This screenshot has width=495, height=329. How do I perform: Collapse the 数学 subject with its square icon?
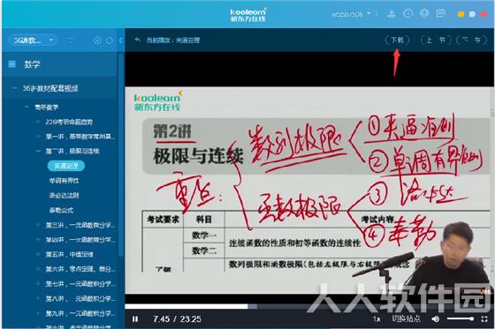click(12, 64)
